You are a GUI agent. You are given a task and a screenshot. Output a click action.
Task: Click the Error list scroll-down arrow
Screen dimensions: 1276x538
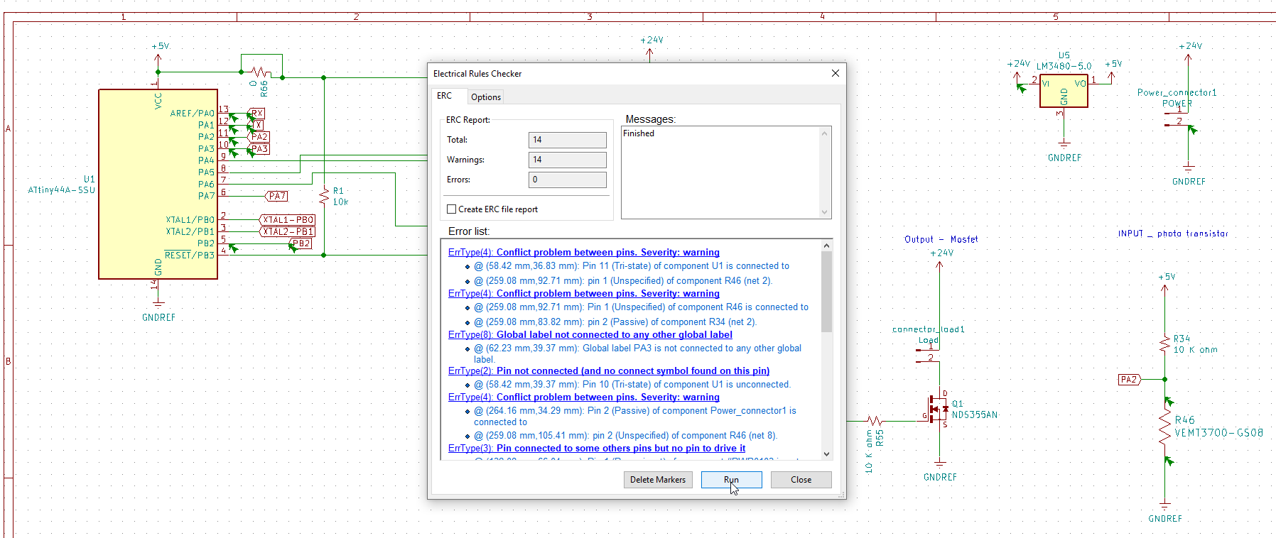(x=826, y=454)
